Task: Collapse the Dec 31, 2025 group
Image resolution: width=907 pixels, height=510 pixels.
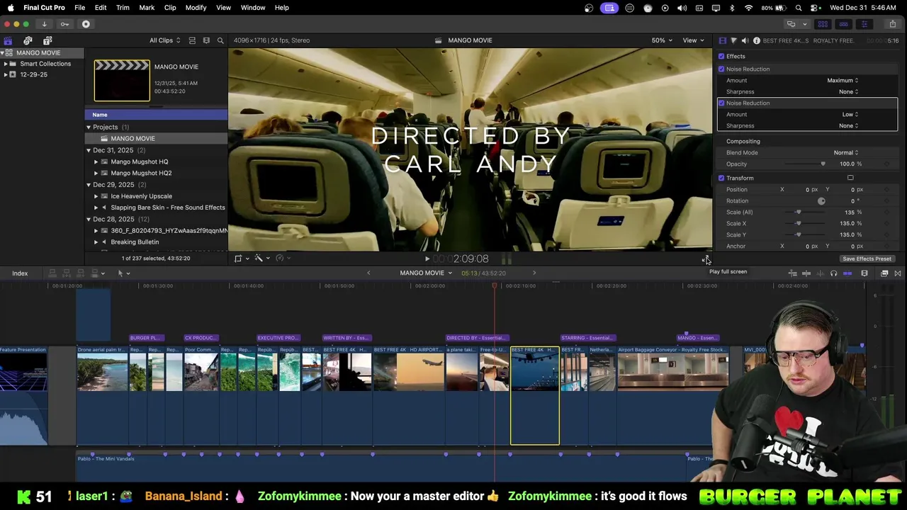Action: point(89,150)
